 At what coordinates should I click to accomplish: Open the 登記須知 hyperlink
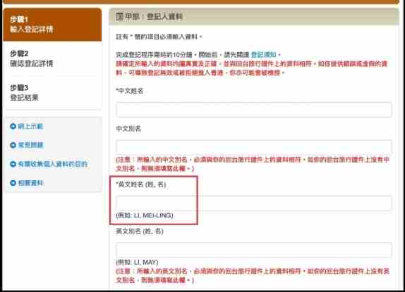coord(264,55)
